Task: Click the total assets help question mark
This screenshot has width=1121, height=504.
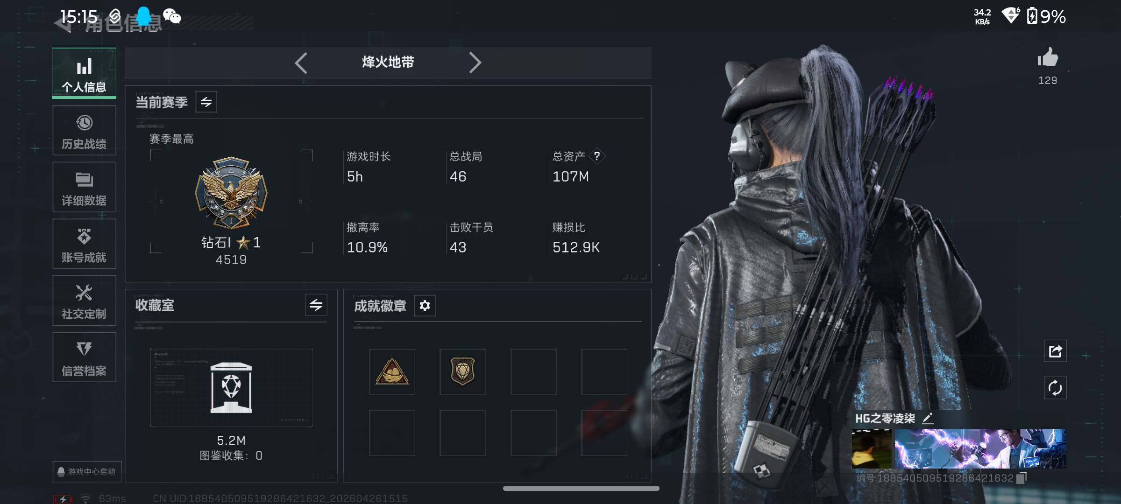Action: (597, 156)
